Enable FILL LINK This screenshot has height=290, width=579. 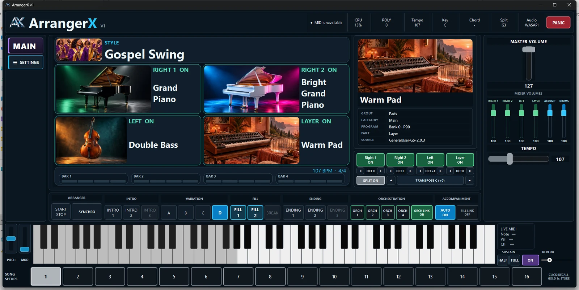click(x=467, y=212)
